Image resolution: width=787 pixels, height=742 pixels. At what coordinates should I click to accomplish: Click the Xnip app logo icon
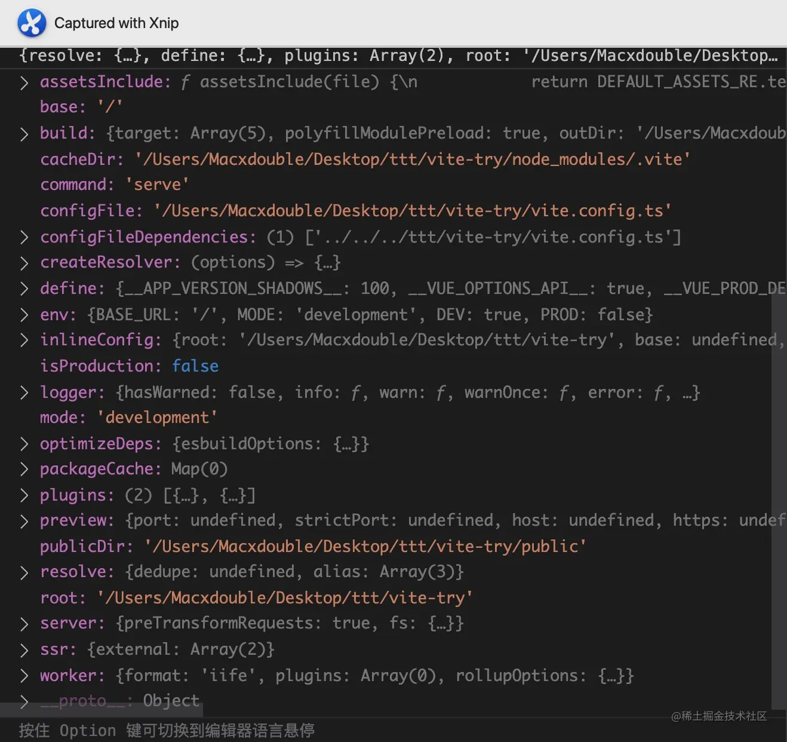coord(32,23)
